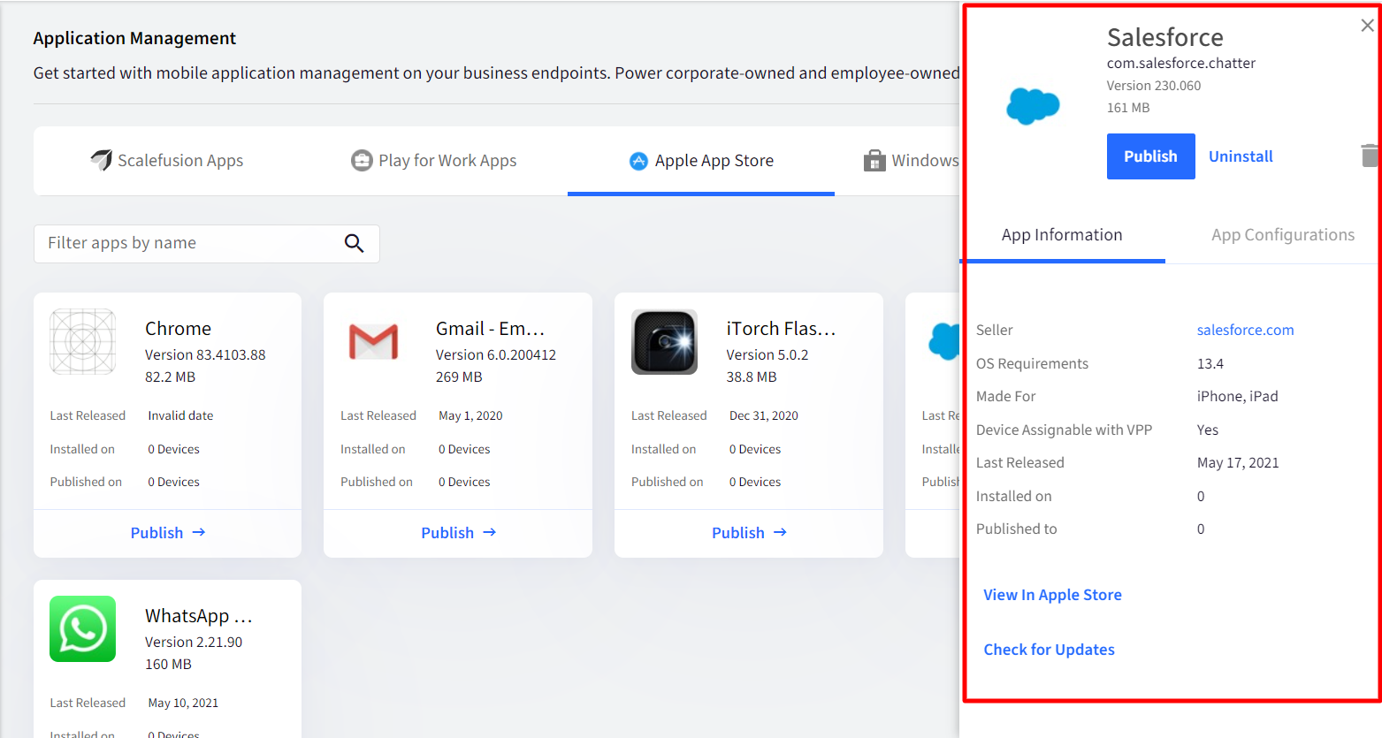Click the com.salesforce.chatter bundle ID text
This screenshot has height=738, width=1382.
pyautogui.click(x=1180, y=64)
